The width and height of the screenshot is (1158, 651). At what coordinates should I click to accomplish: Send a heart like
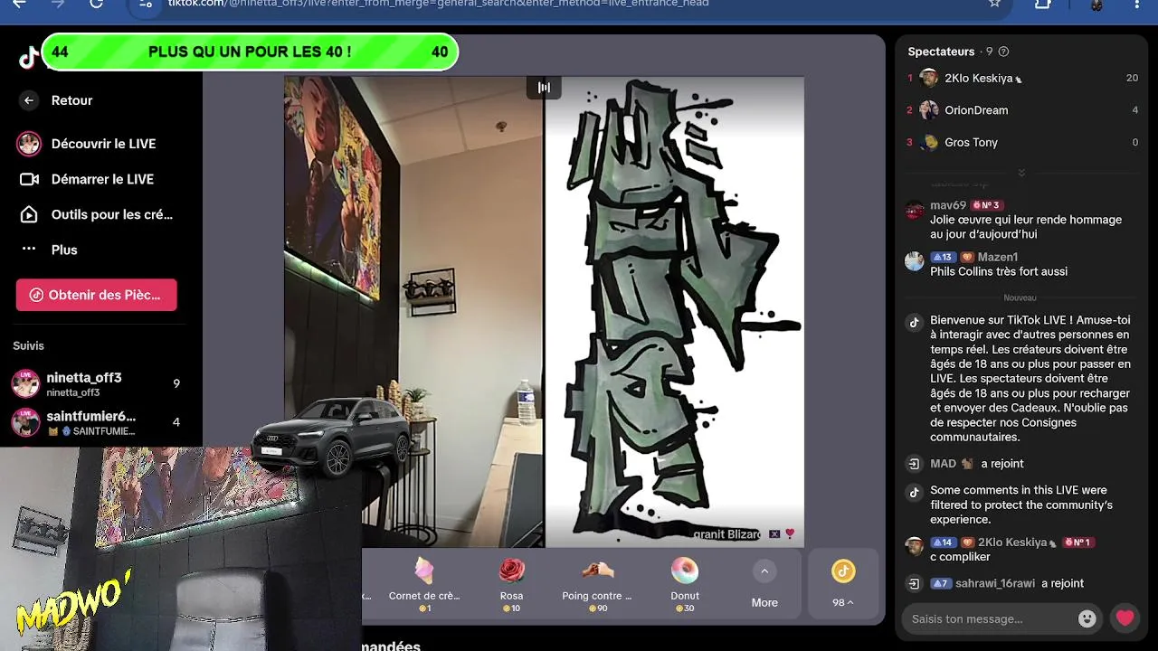click(1125, 618)
